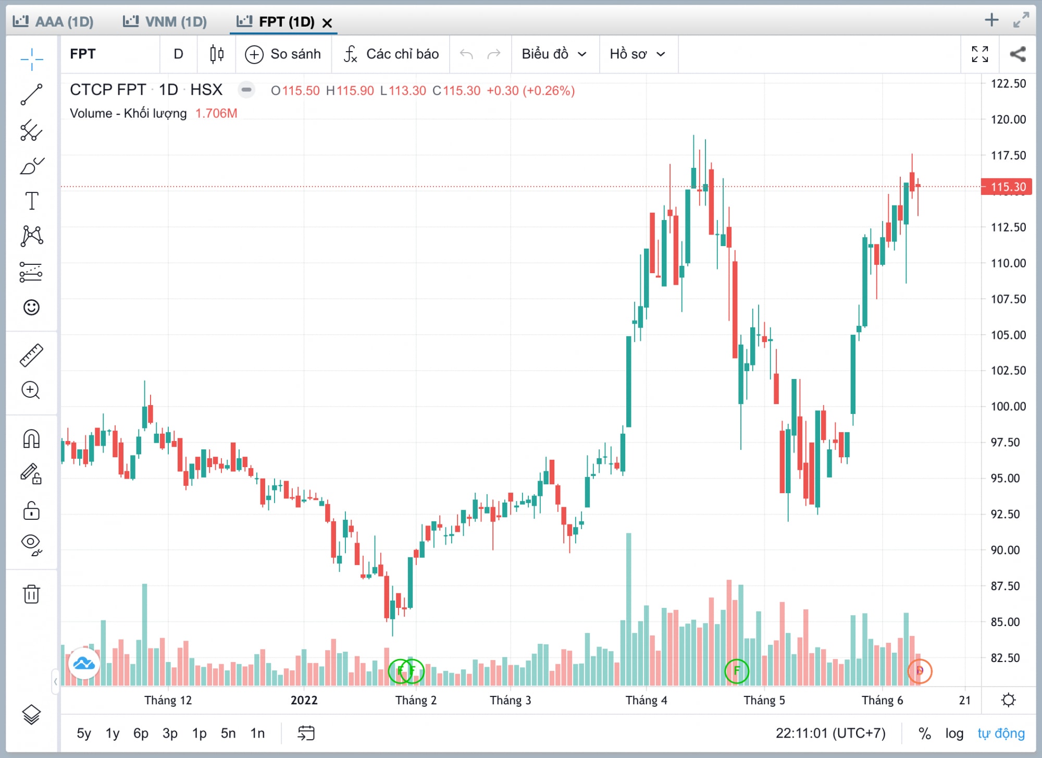This screenshot has height=758, width=1042.
Task: Select the FPT (1D) tab
Action: click(277, 22)
